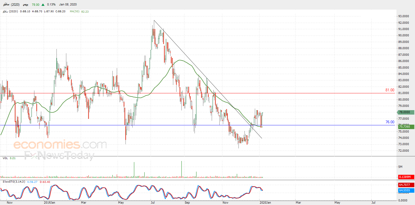This screenshot has height=205, width=415.
Task: Click the 'MA(50)' indicator label
Action: click(x=75, y=11)
